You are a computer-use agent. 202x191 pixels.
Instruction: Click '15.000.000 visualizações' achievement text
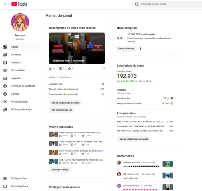(x=141, y=34)
